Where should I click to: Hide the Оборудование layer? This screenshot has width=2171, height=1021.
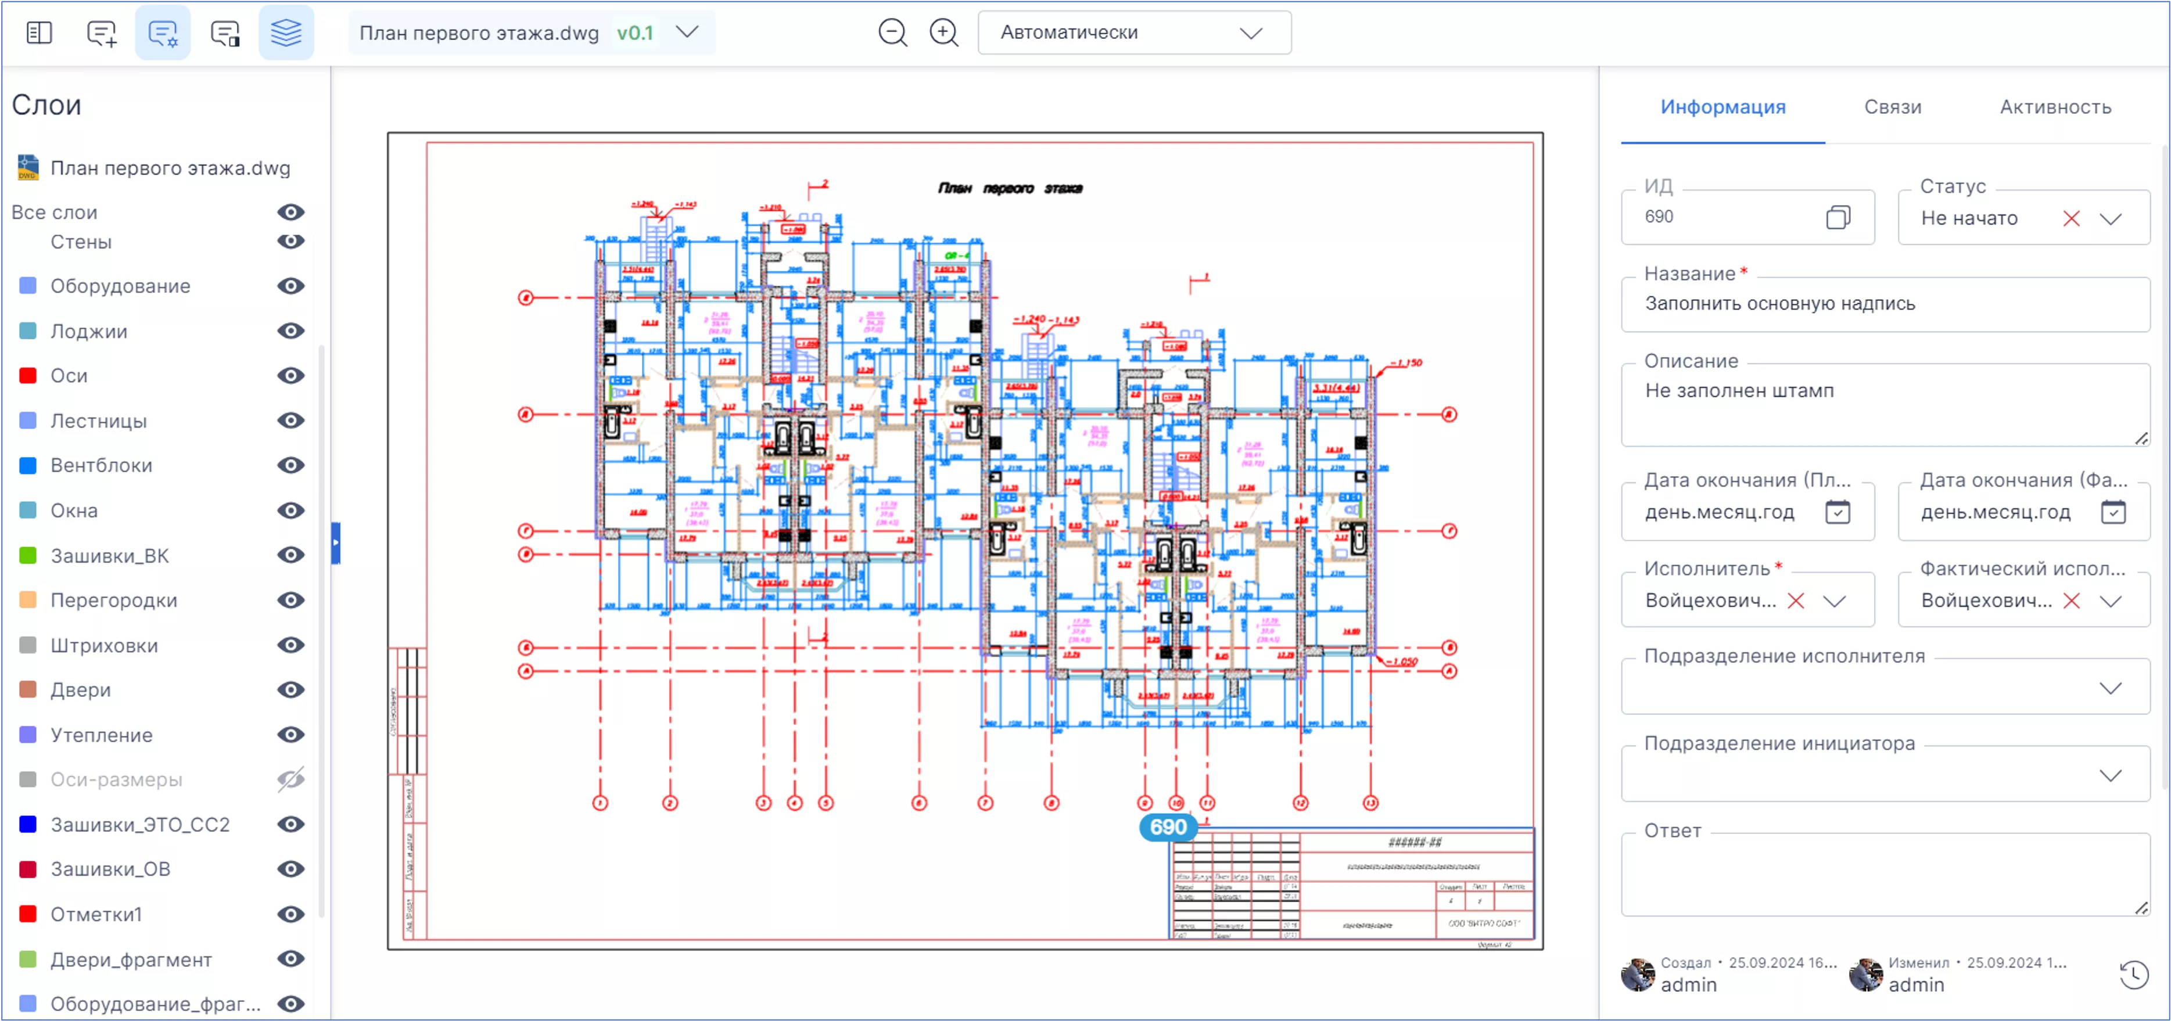pos(290,286)
